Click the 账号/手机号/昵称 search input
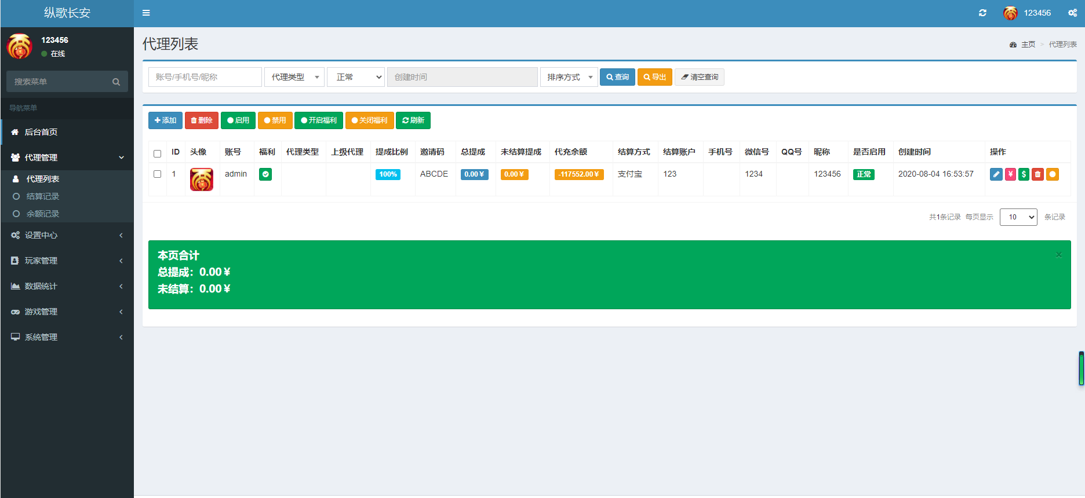This screenshot has width=1085, height=498. (x=205, y=77)
